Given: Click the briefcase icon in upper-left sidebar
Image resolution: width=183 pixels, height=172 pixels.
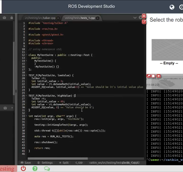Looking at the screenshot, I should 5,18.
